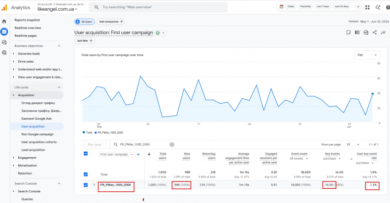Open the Rows per page dropdown
This screenshot has height=203, width=390.
(353, 144)
